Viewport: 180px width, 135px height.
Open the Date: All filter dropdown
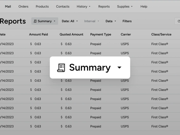pos(70,21)
